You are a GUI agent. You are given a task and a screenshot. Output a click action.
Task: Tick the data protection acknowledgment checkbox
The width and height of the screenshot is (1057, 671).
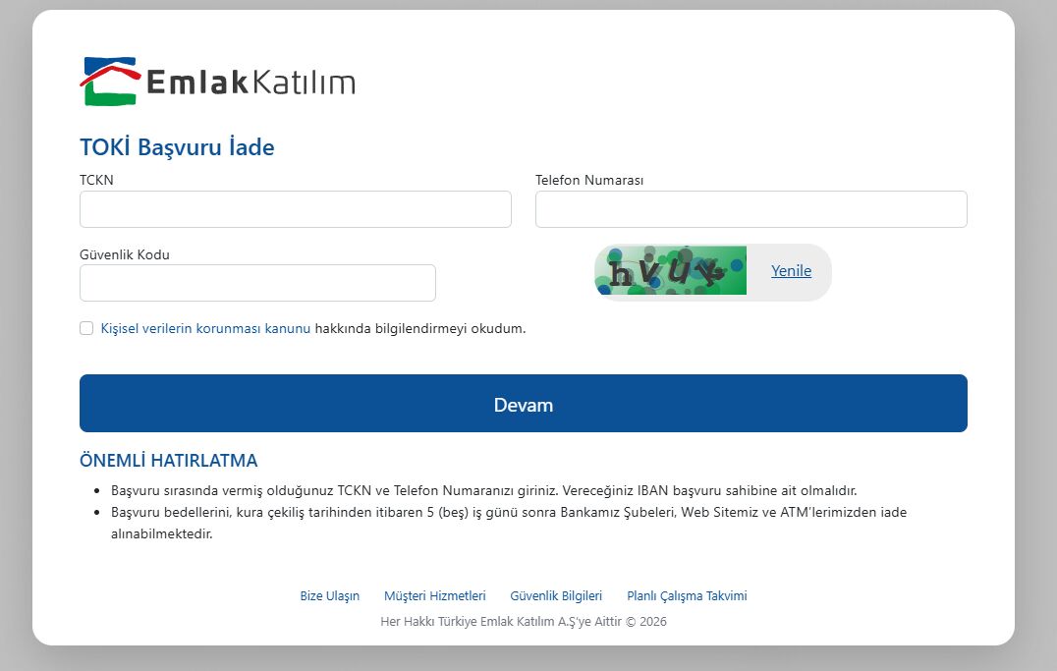click(86, 328)
